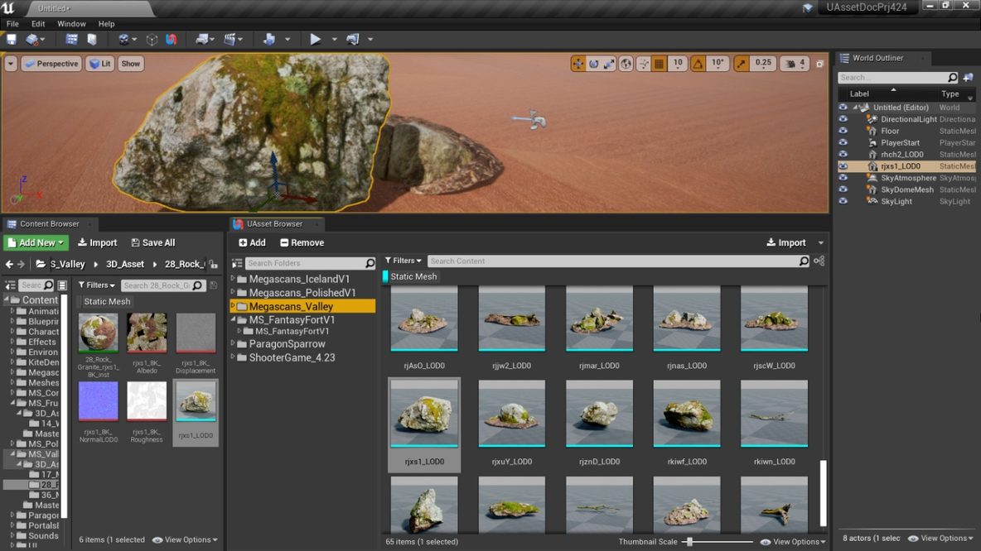Image resolution: width=981 pixels, height=551 pixels.
Task: Select the Scale tool in the viewport toolbar
Action: click(x=608, y=63)
